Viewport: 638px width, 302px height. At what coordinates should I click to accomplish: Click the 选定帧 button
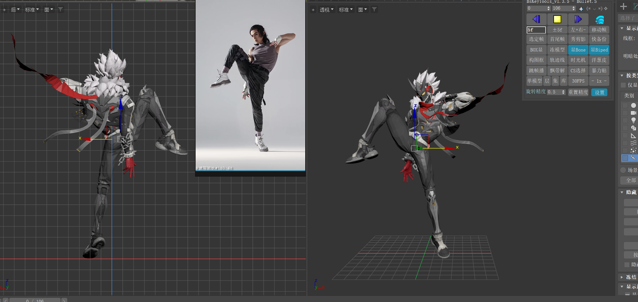536,39
